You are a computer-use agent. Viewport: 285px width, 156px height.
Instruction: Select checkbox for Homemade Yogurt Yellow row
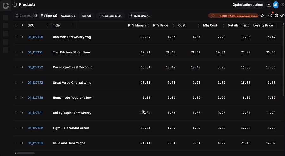pos(16,97)
